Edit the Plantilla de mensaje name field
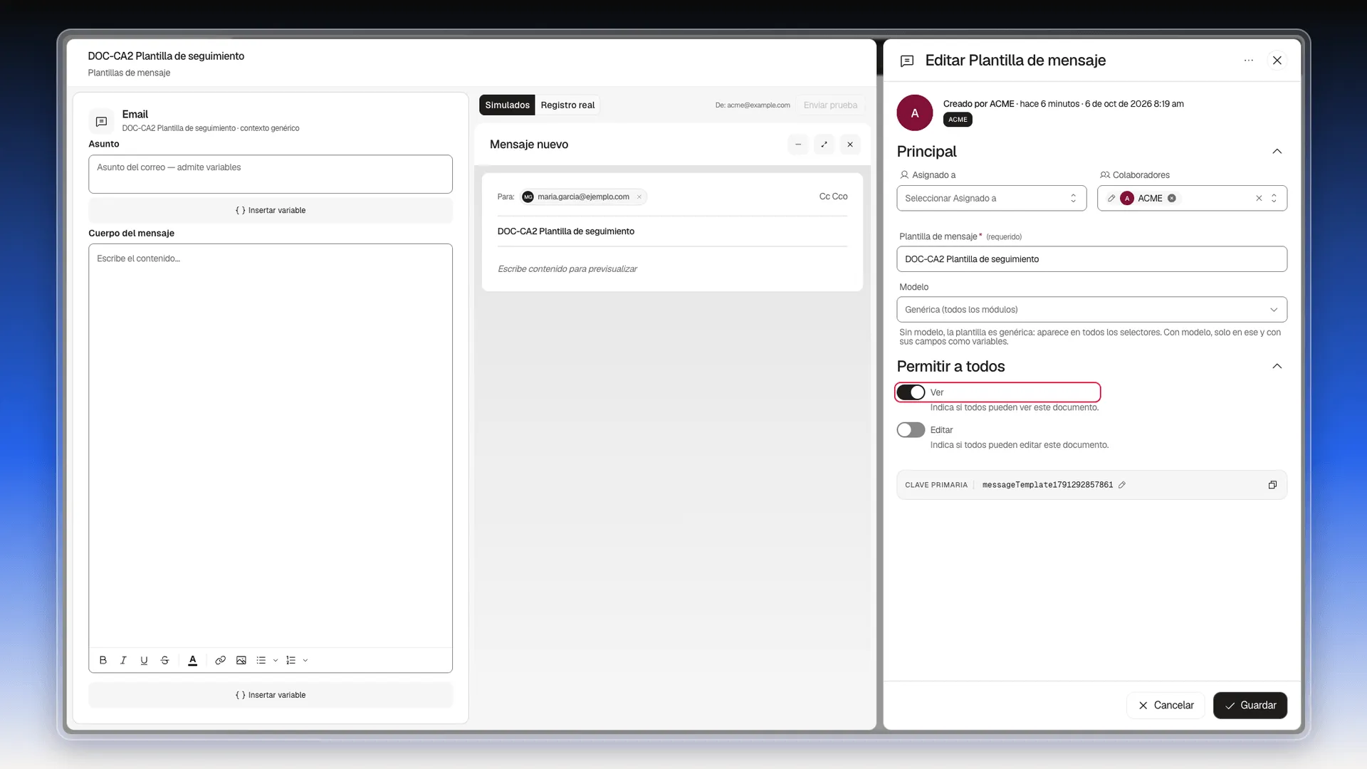 pos(1092,259)
